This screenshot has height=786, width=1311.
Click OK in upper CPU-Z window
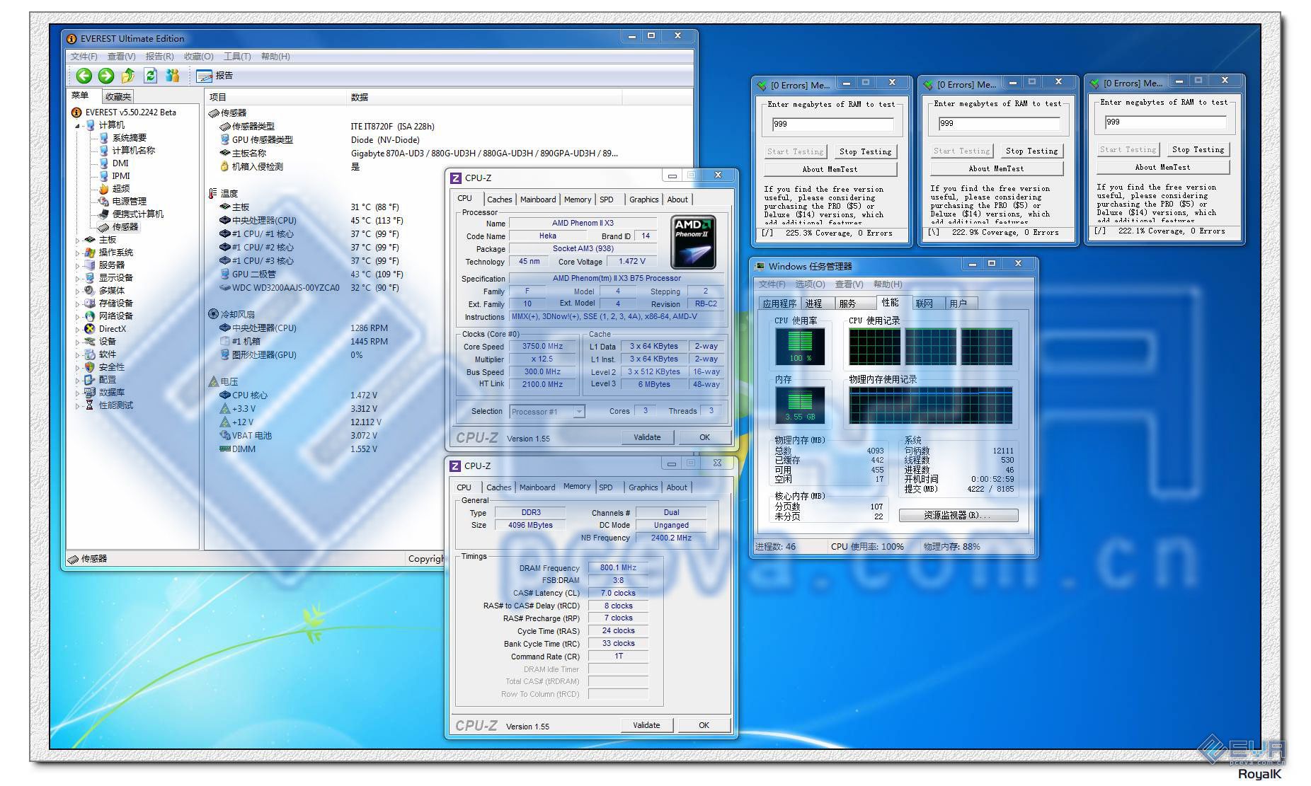point(704,438)
